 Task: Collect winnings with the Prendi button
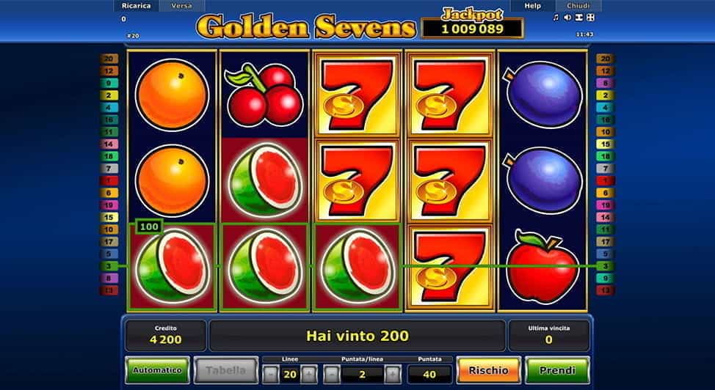(557, 370)
